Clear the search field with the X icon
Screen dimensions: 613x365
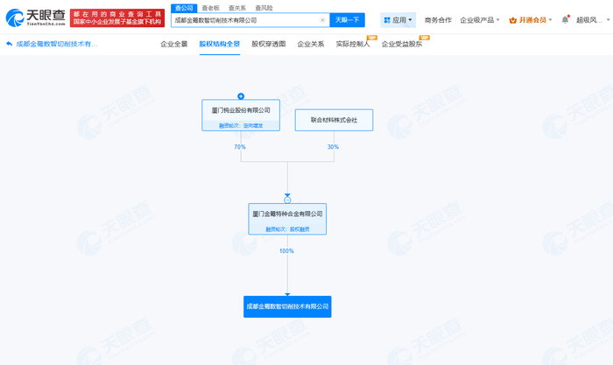[322, 20]
